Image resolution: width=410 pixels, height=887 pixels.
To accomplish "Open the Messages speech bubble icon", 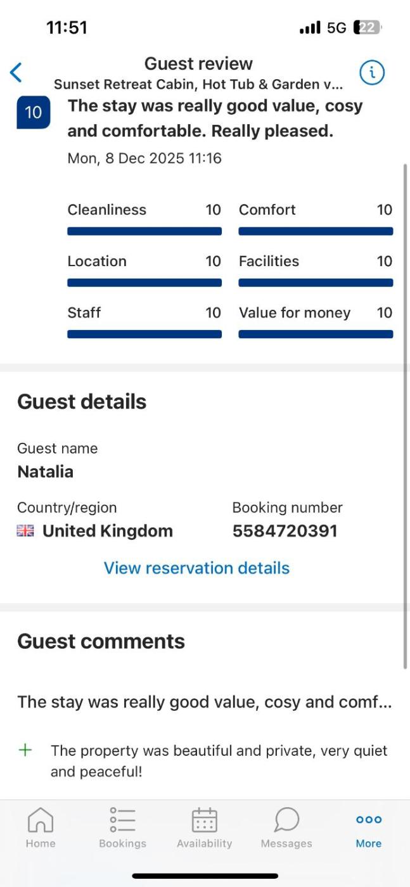I will point(286,820).
